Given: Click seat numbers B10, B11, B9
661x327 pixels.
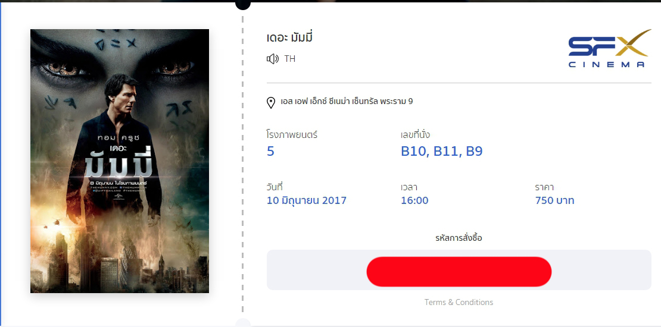Looking at the screenshot, I should pos(441,151).
